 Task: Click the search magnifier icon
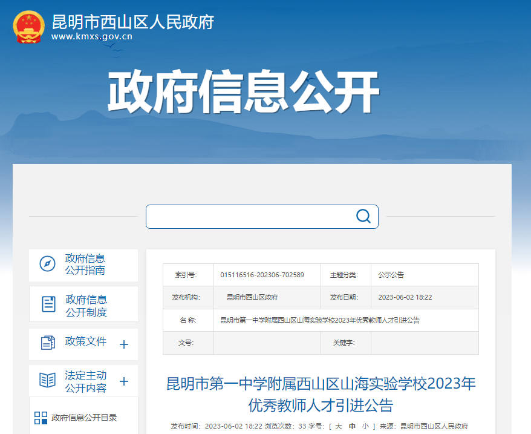point(363,217)
